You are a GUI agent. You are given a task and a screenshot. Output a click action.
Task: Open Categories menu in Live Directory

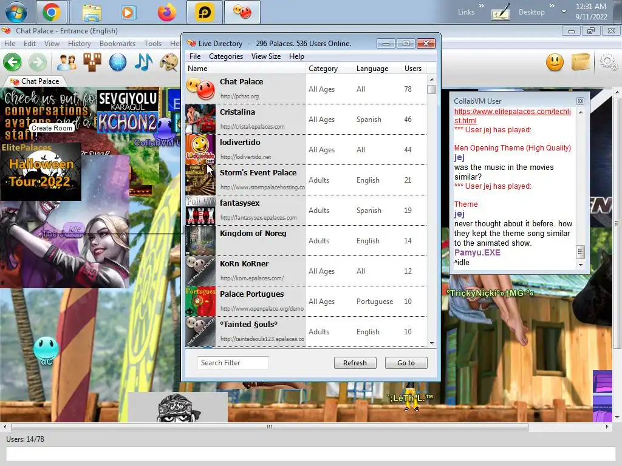tap(226, 56)
